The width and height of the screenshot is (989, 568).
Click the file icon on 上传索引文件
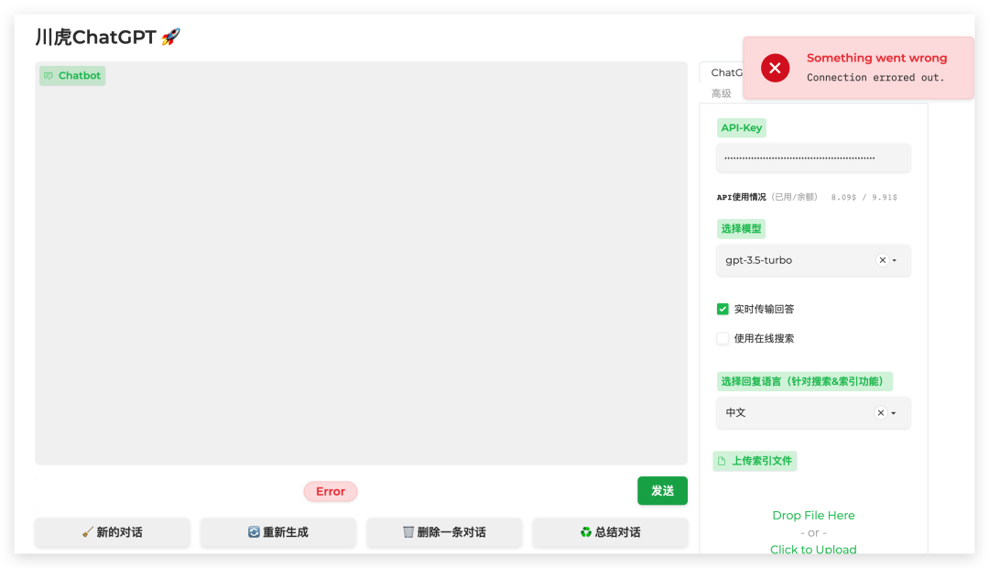(x=723, y=461)
